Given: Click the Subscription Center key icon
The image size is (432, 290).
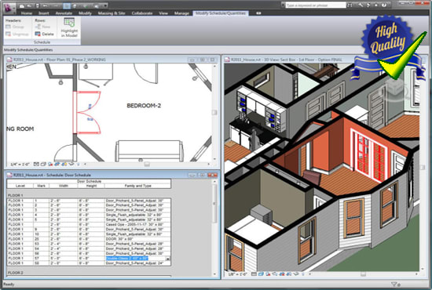Looking at the screenshot, I should click(361, 5).
